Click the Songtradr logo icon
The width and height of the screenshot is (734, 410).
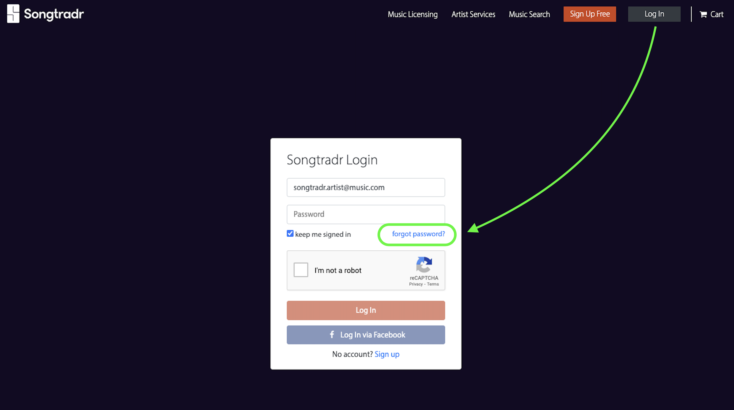(x=13, y=14)
